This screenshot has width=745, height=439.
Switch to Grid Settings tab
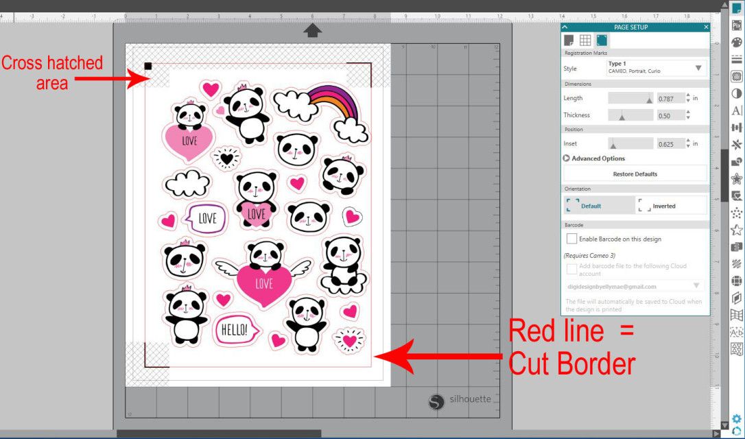(585, 40)
